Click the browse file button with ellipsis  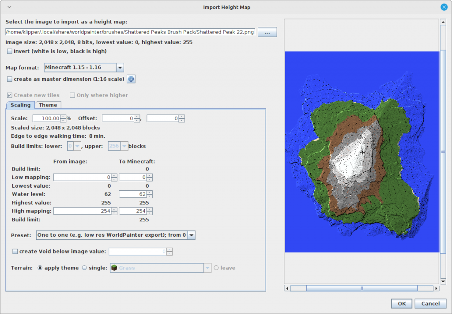point(267,32)
